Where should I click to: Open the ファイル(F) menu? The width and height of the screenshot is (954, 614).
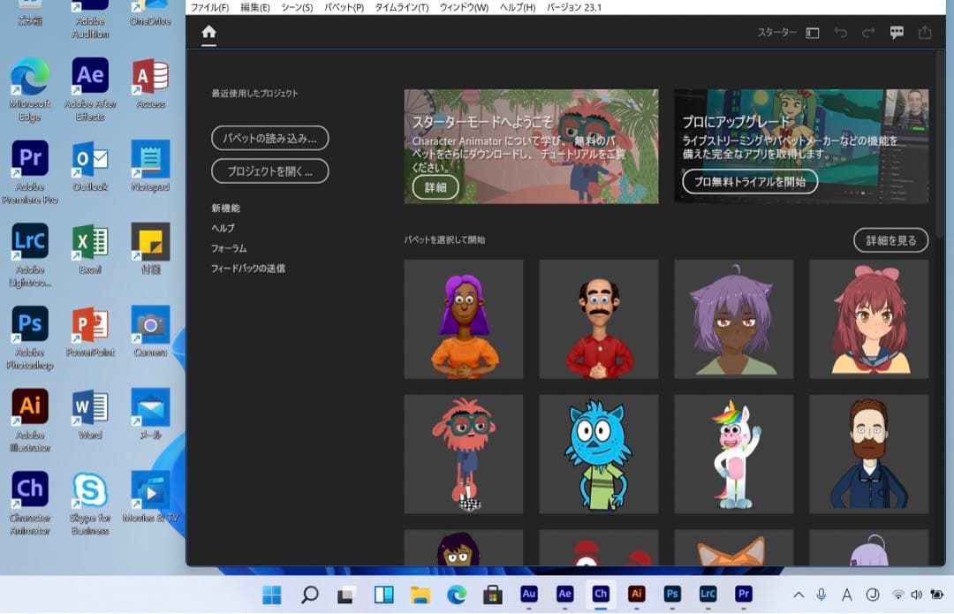coord(210,8)
